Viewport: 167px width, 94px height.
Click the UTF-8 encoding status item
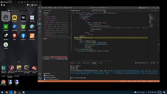tap(135, 81)
